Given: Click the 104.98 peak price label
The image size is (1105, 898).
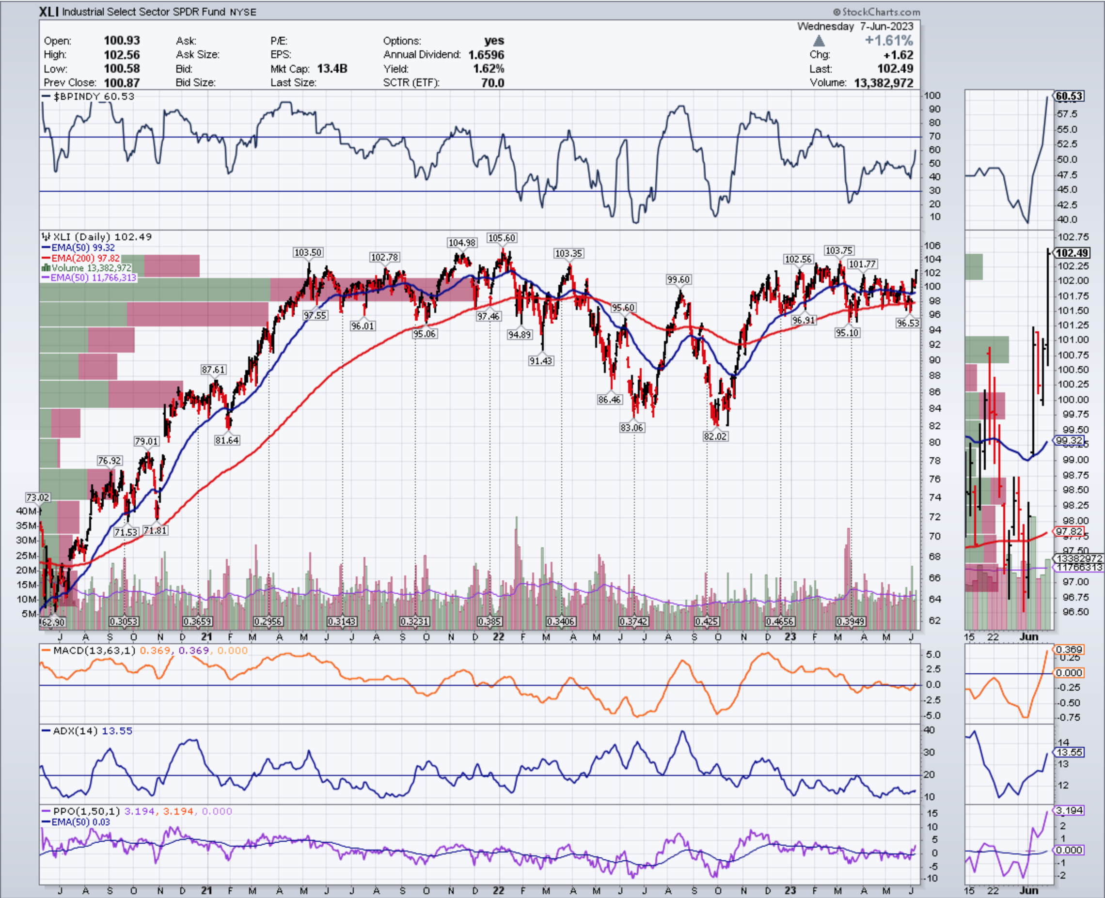Looking at the screenshot, I should click(x=462, y=243).
